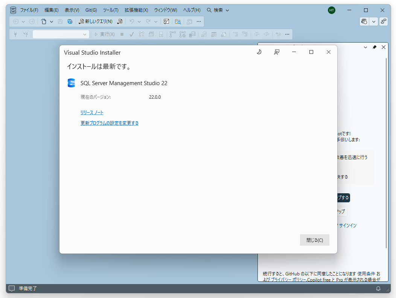Click the notification bell in the status bar

[379, 289]
